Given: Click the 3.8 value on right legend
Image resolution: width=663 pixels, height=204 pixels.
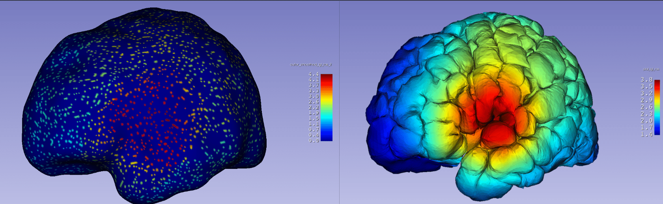Looking at the screenshot, I should click(x=646, y=80).
